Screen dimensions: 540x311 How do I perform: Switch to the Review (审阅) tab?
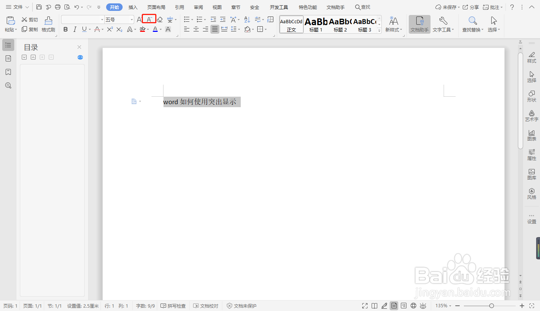click(x=198, y=7)
